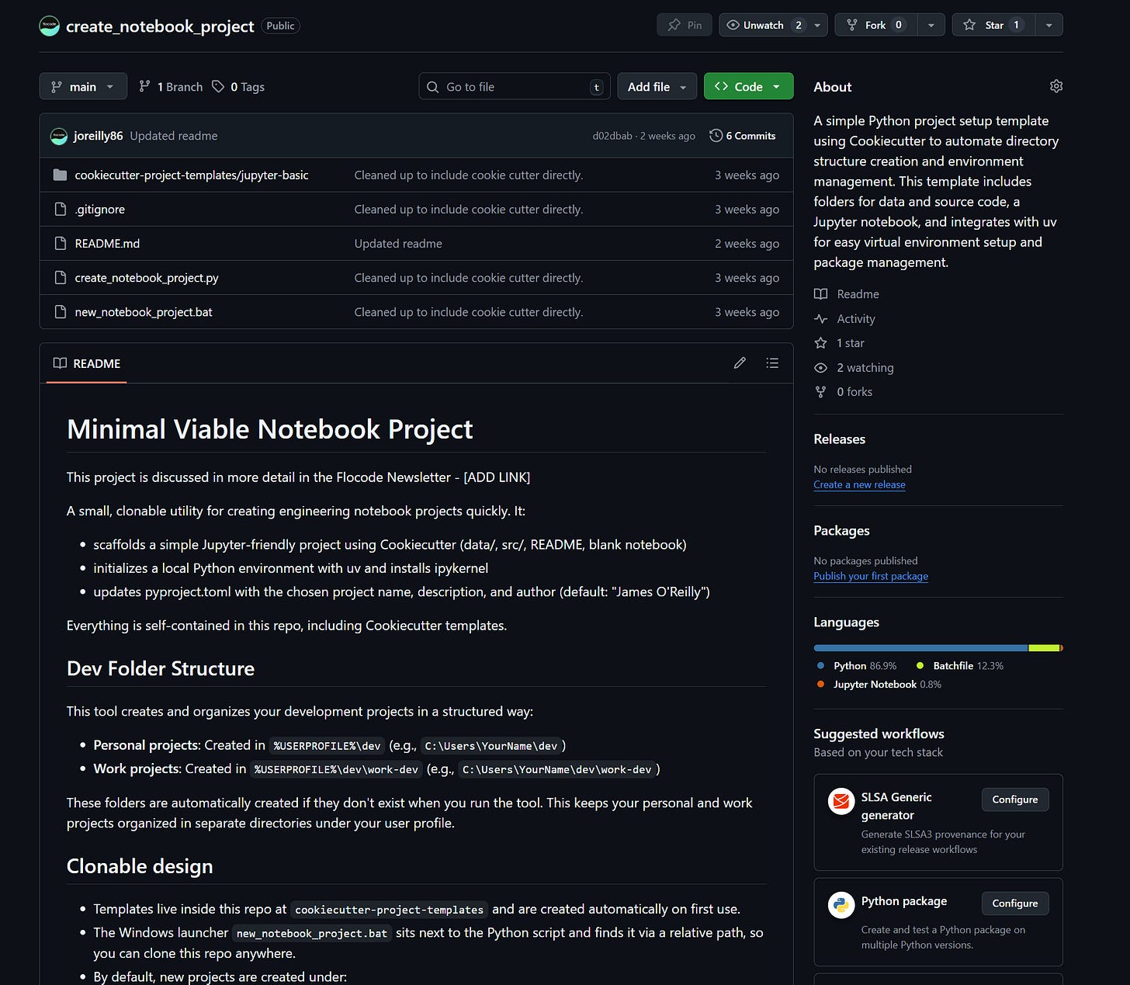Edit README using the pencil icon
The width and height of the screenshot is (1130, 985).
pos(740,363)
